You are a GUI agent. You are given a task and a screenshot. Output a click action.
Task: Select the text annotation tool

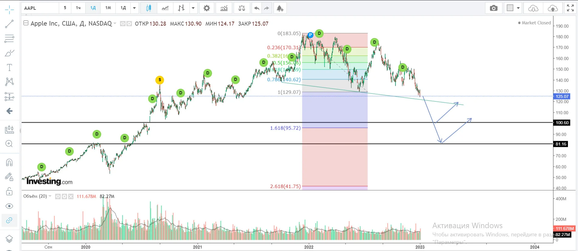[x=9, y=68]
